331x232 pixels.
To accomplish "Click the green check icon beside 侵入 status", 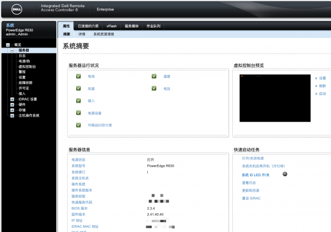I will tap(78, 101).
